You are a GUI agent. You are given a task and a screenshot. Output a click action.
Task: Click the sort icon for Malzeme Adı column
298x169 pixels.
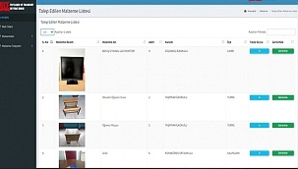pos(144,42)
